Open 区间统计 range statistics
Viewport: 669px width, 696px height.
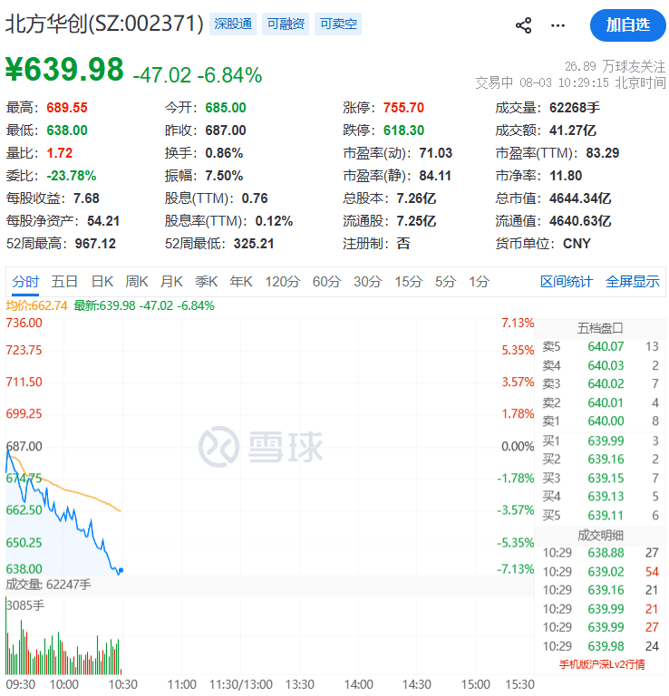566,282
